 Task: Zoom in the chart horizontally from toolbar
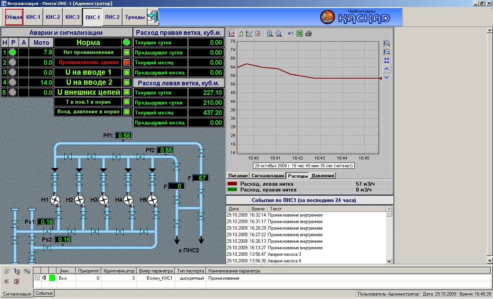pyautogui.click(x=270, y=34)
